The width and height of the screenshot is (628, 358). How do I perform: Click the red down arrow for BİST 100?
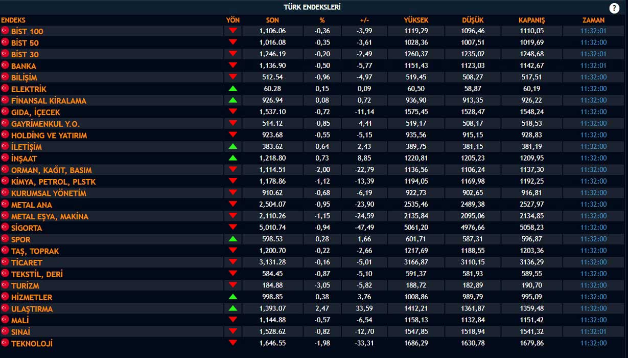[x=233, y=31]
